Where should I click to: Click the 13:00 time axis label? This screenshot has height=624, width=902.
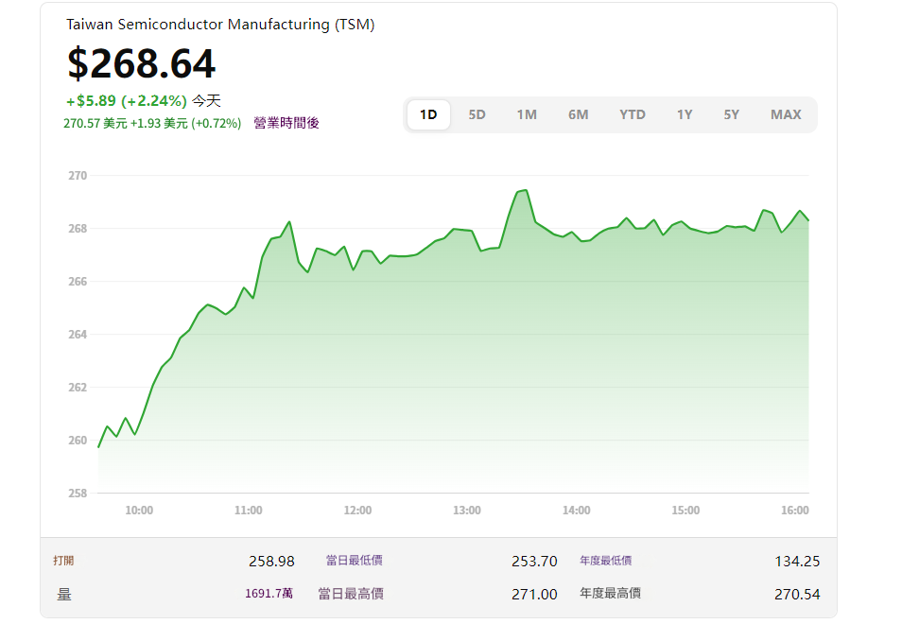pos(467,511)
